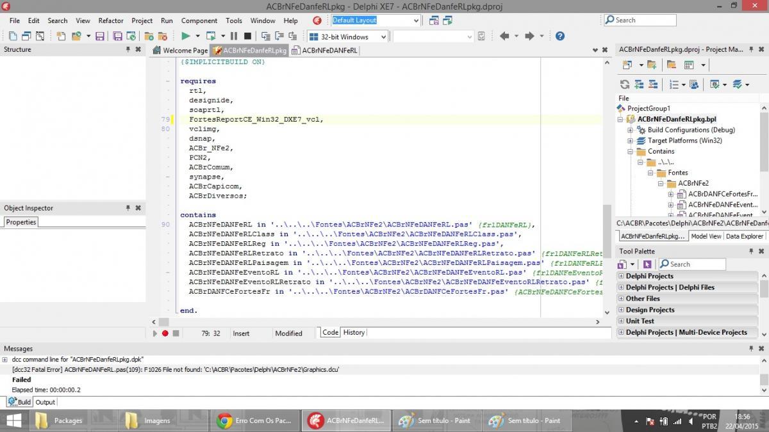This screenshot has height=432, width=769.
Task: Pin the Structure panel with pushpin icon
Action: pyautogui.click(x=128, y=49)
